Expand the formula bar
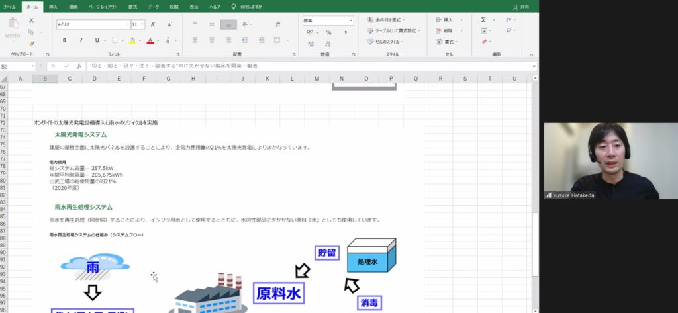678x313 pixels. tap(534, 66)
